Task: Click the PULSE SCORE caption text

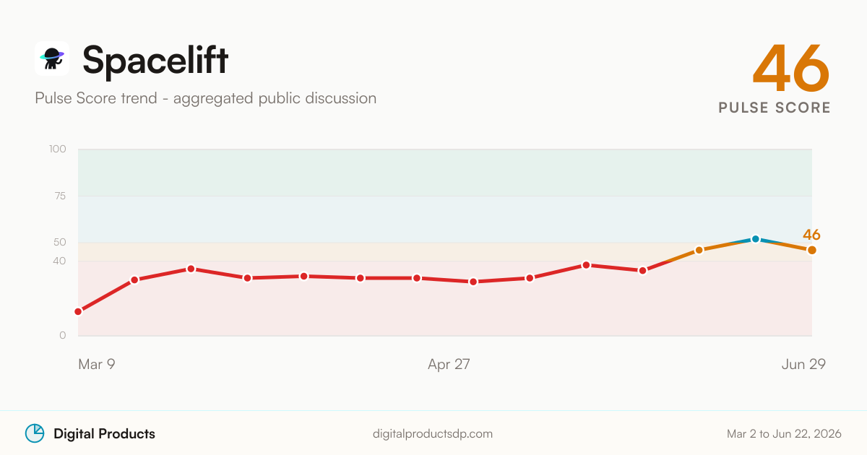Action: tap(775, 108)
